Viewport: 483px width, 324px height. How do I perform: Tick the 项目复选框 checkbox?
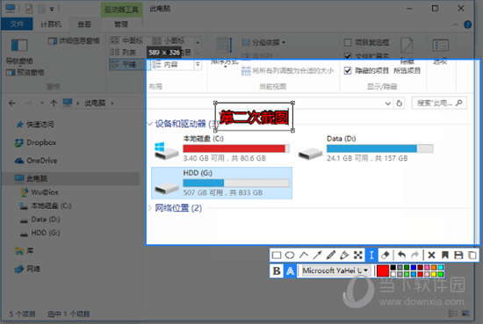pos(348,42)
